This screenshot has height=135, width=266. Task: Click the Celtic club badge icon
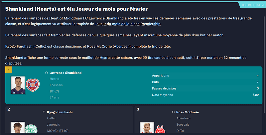(31, 129)
